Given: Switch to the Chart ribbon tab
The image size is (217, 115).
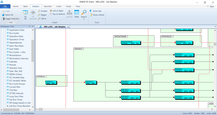Looking at the screenshot, I should coord(59,7).
